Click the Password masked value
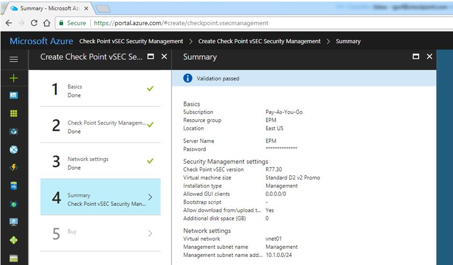Screen dimensions: 453x265 [281, 148]
